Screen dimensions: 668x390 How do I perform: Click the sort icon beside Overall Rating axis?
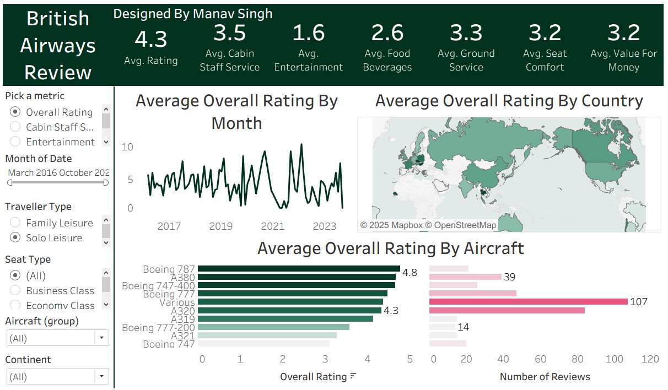353,377
